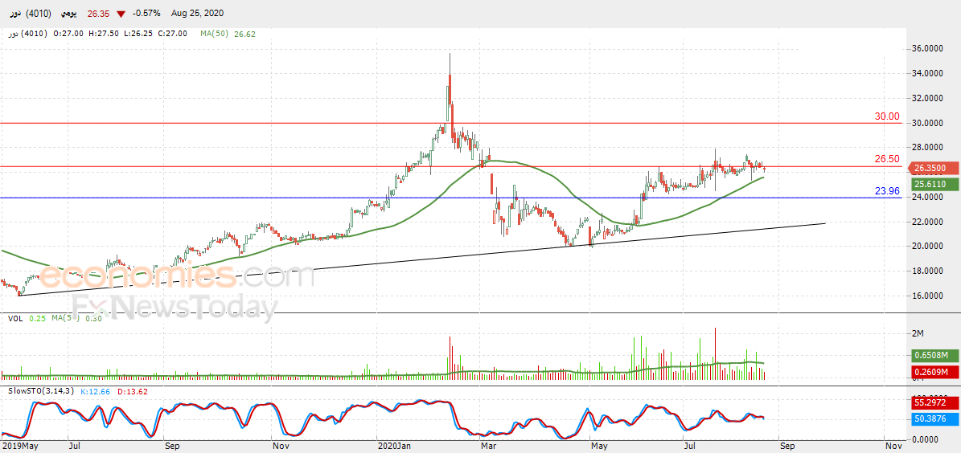This screenshot has height=453, width=961.
Task: Click the red 30.00 resistance level label
Action: [887, 116]
